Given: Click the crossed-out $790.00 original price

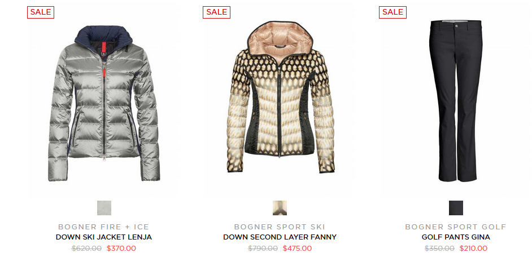Looking at the screenshot, I should click(x=263, y=249).
